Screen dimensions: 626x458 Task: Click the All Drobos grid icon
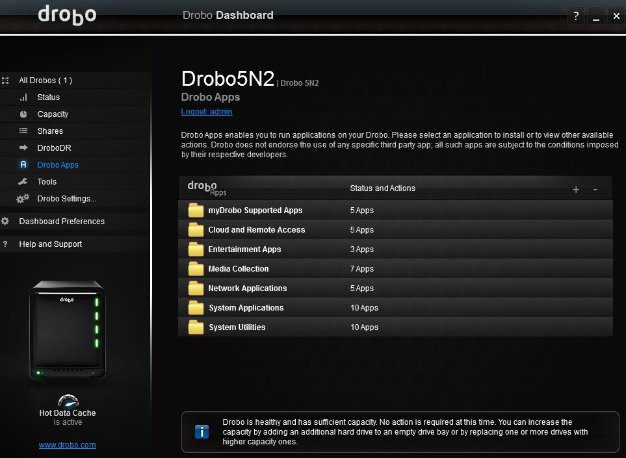pos(5,81)
